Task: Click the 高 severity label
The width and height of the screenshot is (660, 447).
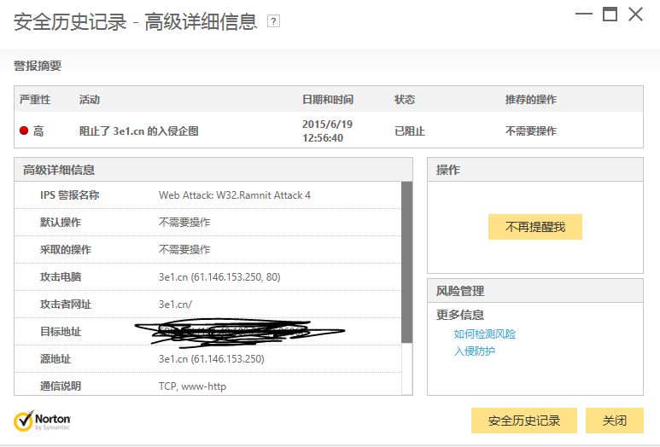Action: pyautogui.click(x=38, y=131)
